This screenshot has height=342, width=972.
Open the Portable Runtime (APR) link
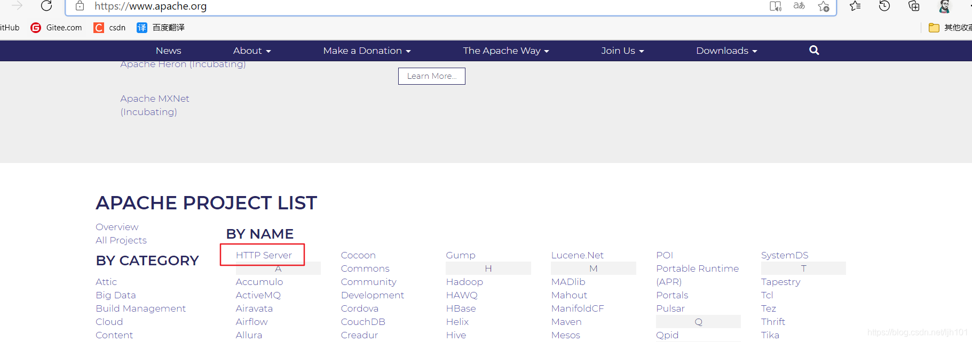[698, 275]
